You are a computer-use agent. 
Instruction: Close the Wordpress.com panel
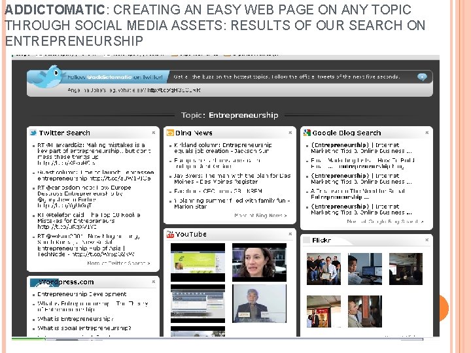click(154, 282)
